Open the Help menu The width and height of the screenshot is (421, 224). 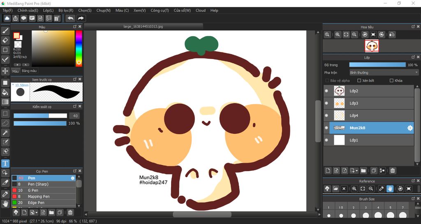[214, 10]
